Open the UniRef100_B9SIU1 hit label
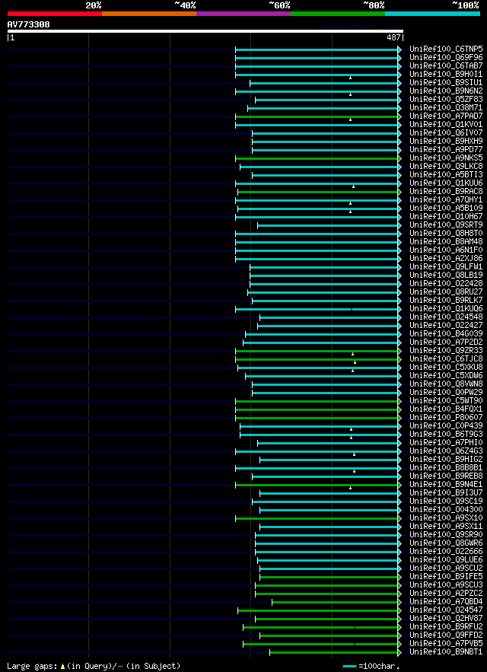Image resolution: width=487 pixels, height=672 pixels. point(446,83)
